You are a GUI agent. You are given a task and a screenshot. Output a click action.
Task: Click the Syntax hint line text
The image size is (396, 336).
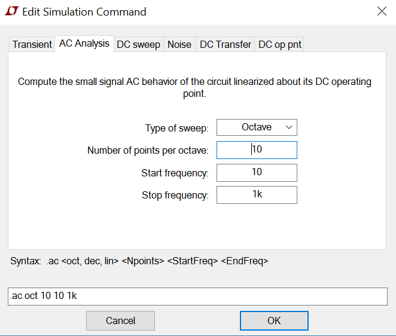pyautogui.click(x=139, y=261)
